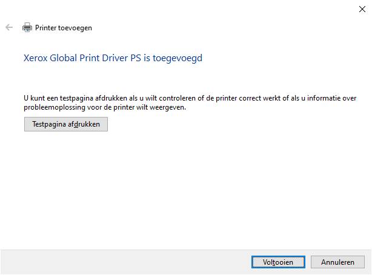The height and width of the screenshot is (275, 372).
Task: Click the 'Printer toevoegen' title text
Action: pos(64,28)
